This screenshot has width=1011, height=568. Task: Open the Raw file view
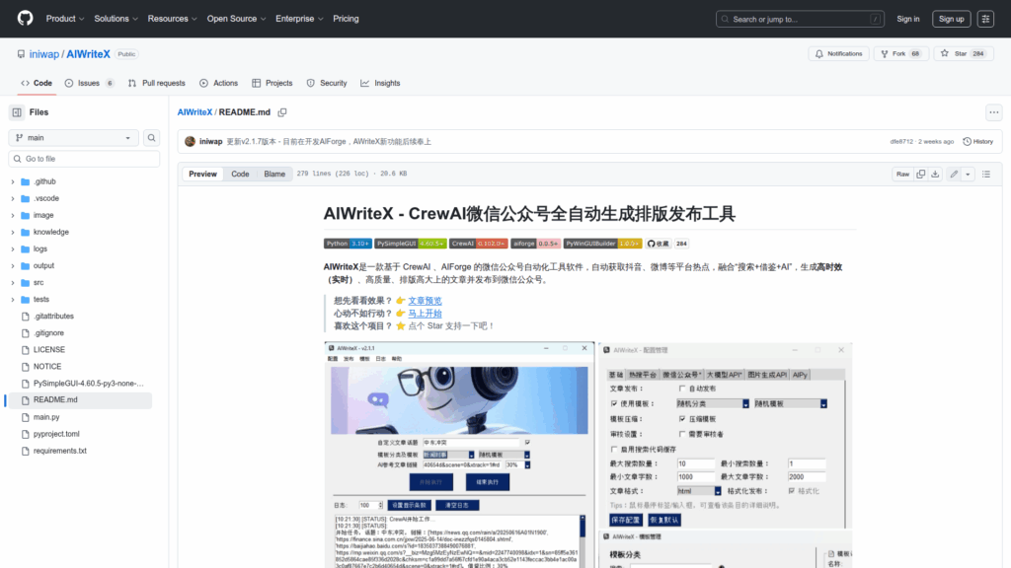click(902, 174)
